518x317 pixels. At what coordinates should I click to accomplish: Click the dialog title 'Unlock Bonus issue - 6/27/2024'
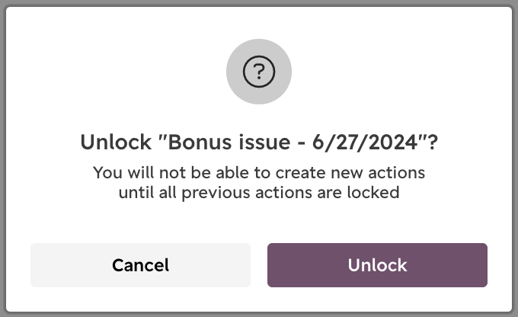coord(259,142)
